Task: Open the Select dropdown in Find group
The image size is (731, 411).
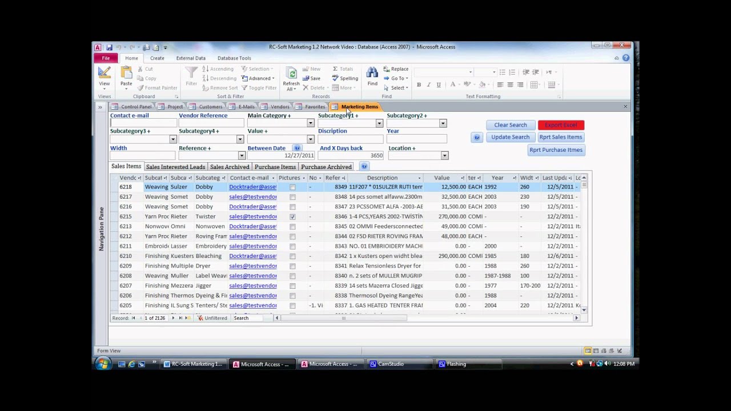Action: tap(396, 88)
